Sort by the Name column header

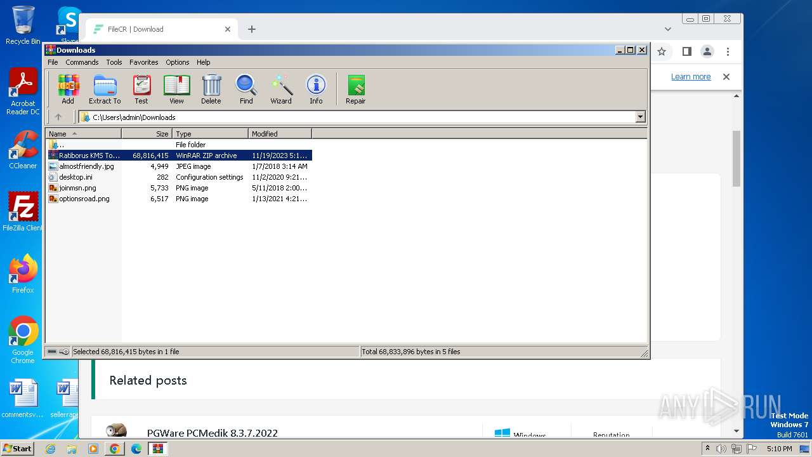coord(83,133)
